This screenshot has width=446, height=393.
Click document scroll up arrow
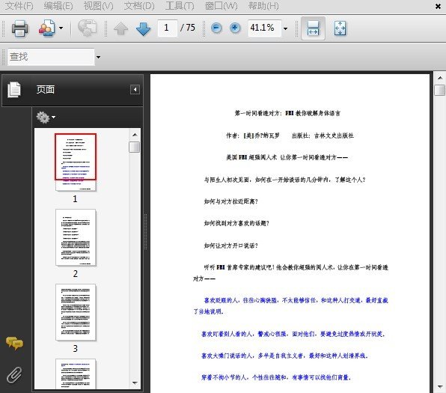[x=440, y=78]
